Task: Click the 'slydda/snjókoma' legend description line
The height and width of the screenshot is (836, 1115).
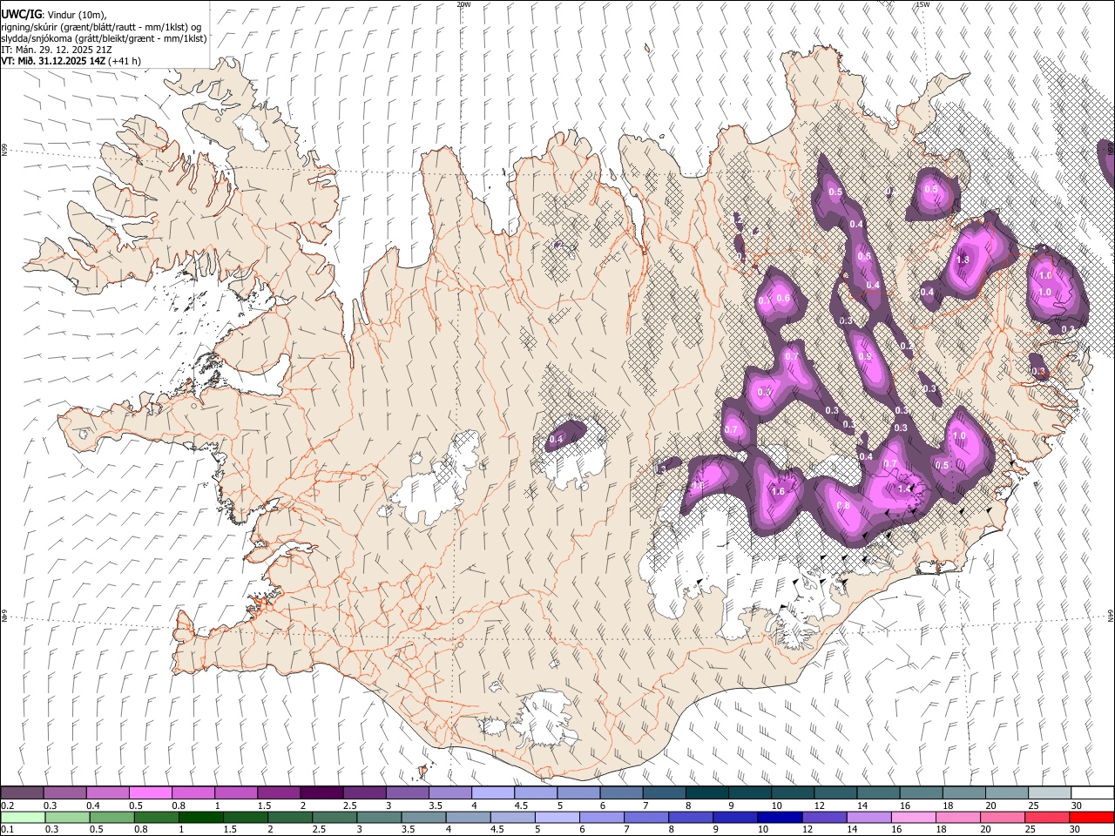Action: pyautogui.click(x=104, y=38)
